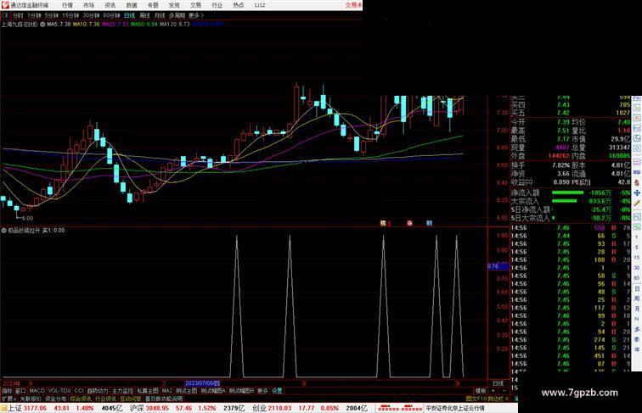Click the period toolbar leftmost box icon
This screenshot has height=413, width=642.
pyautogui.click(x=5, y=15)
